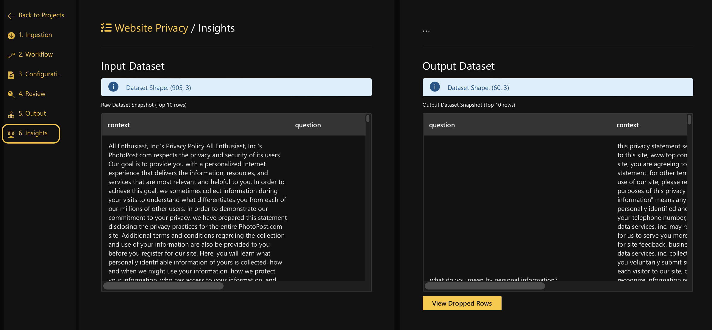The height and width of the screenshot is (330, 712).
Task: Navigate to the 4. Review step
Action: [x=32, y=94]
